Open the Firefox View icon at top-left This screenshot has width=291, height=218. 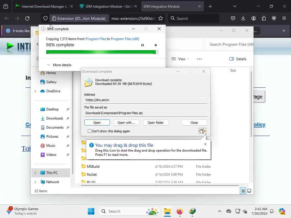tap(6, 6)
